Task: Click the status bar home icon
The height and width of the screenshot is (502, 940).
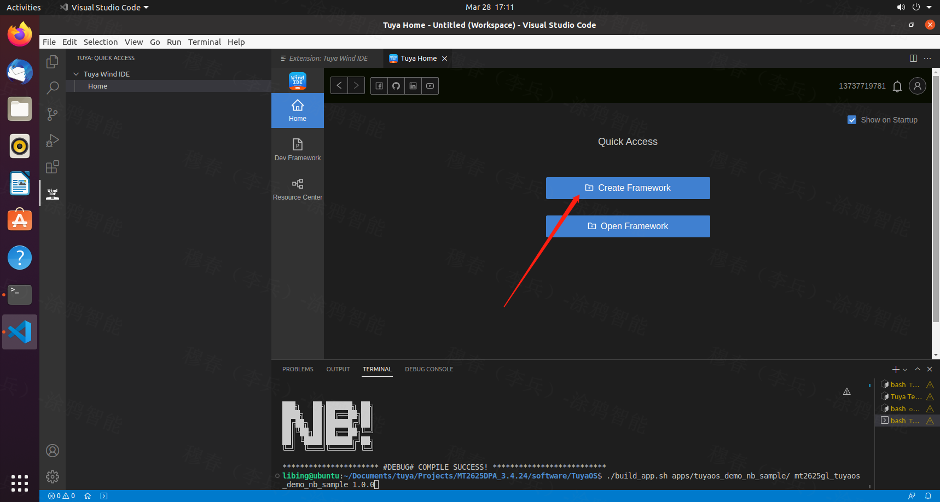Action: (x=88, y=496)
